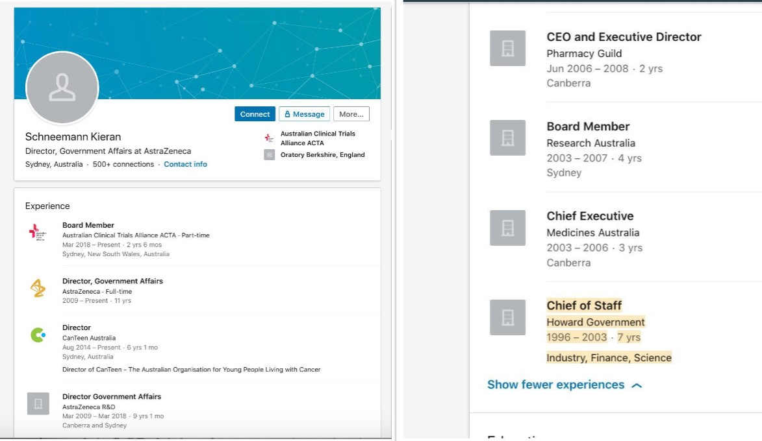Click the CanTeen description line
The height and width of the screenshot is (441, 762).
(192, 370)
